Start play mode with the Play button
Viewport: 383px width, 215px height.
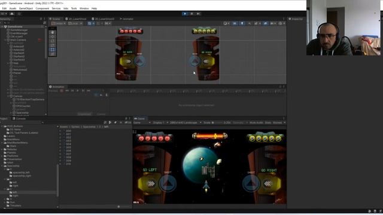click(185, 14)
